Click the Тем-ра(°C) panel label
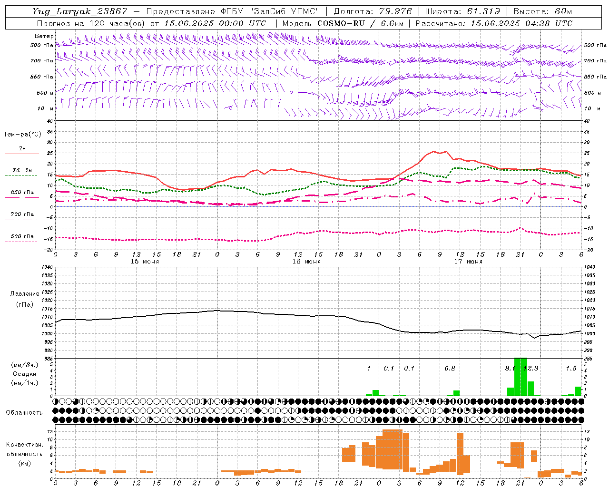This screenshot has height=487, width=609. click(22, 135)
